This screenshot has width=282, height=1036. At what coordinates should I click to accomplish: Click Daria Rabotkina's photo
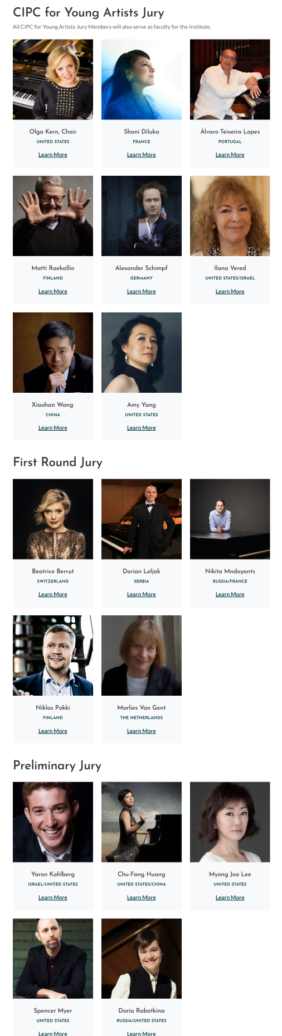point(142,958)
